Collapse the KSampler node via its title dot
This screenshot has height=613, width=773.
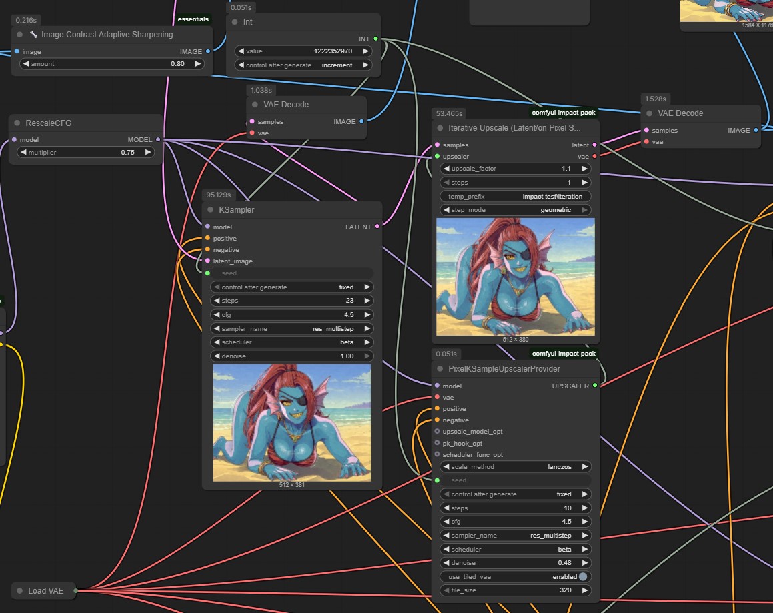(209, 210)
